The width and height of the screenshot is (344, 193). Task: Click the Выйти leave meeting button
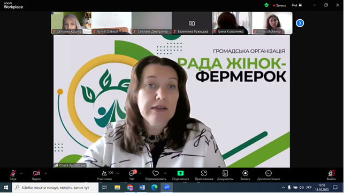(331, 175)
